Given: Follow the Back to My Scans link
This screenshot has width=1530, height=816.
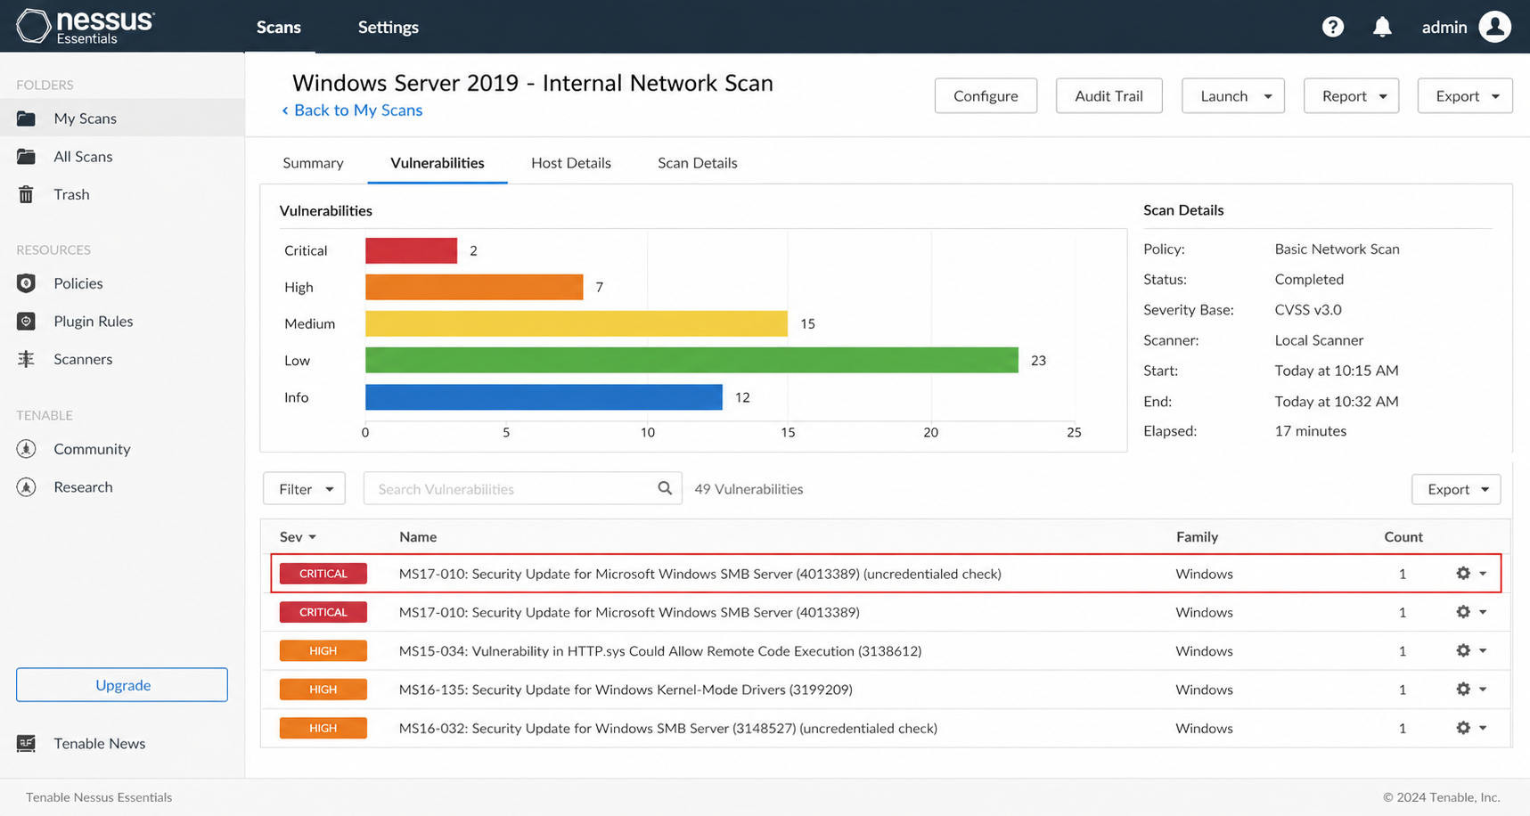Looking at the screenshot, I should tap(352, 110).
